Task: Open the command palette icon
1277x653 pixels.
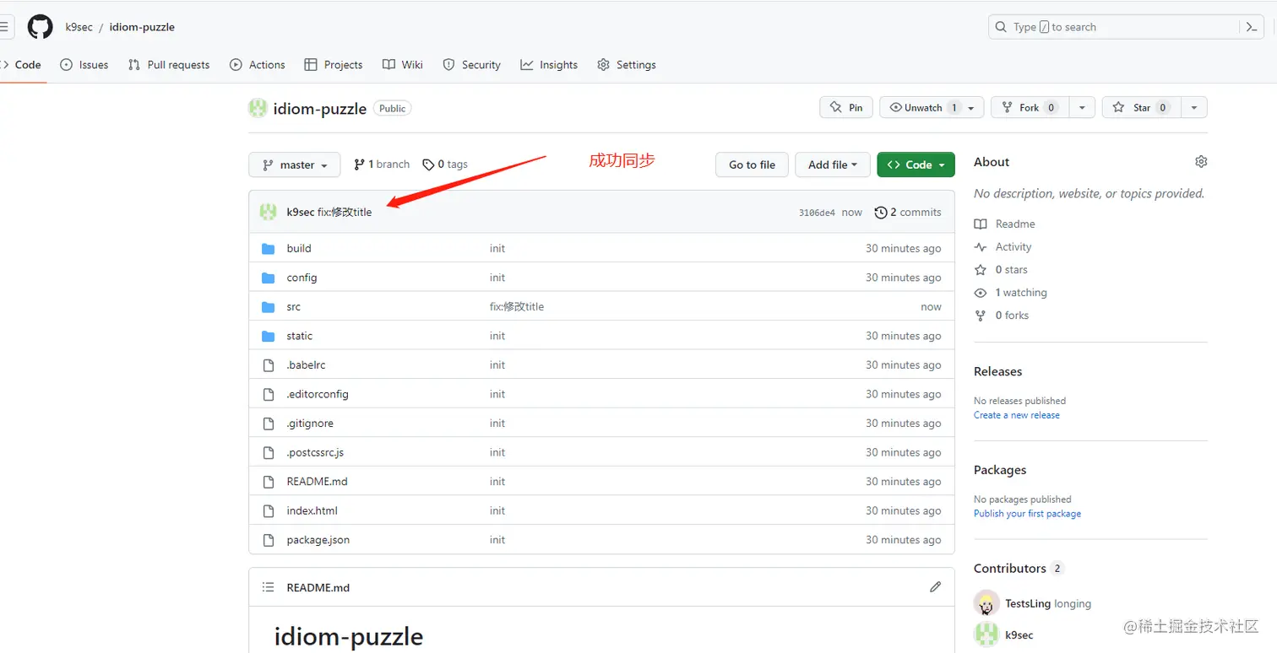Action: click(x=1253, y=27)
